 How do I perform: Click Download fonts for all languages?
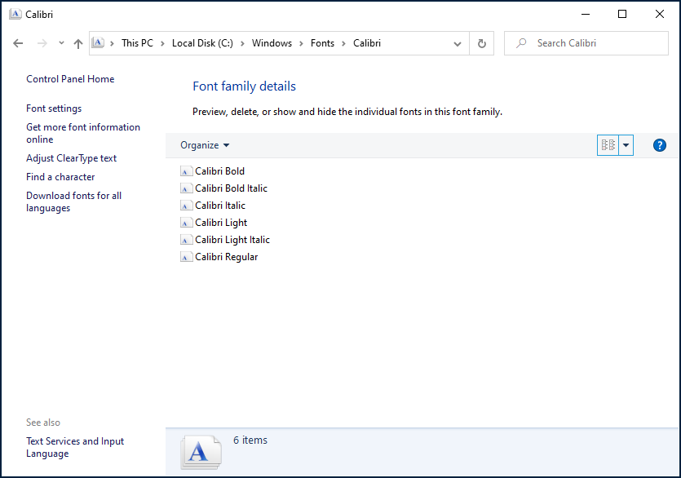[x=73, y=201]
